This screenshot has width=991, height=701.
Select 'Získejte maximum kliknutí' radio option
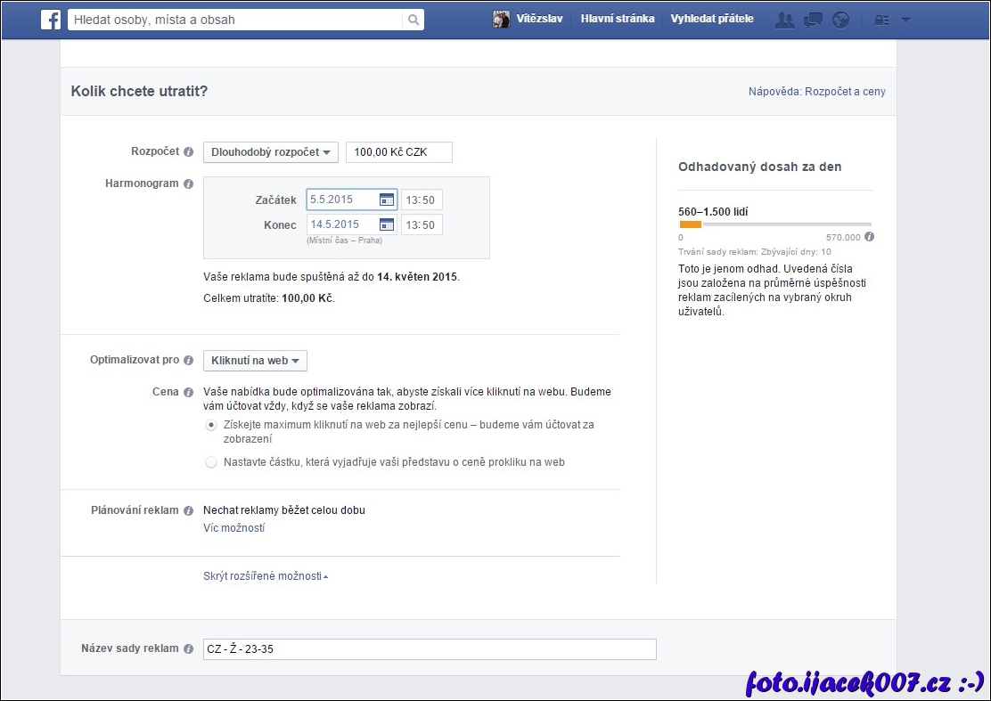click(211, 426)
